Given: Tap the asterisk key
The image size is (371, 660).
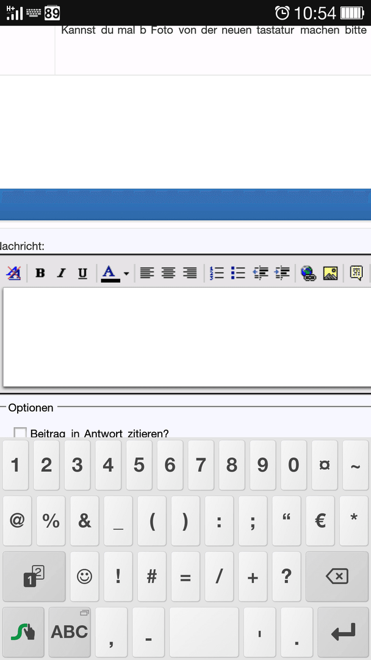Looking at the screenshot, I should coord(354,521).
